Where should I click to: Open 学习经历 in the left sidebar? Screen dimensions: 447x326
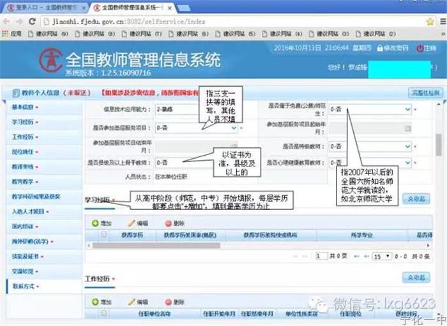(x=43, y=122)
